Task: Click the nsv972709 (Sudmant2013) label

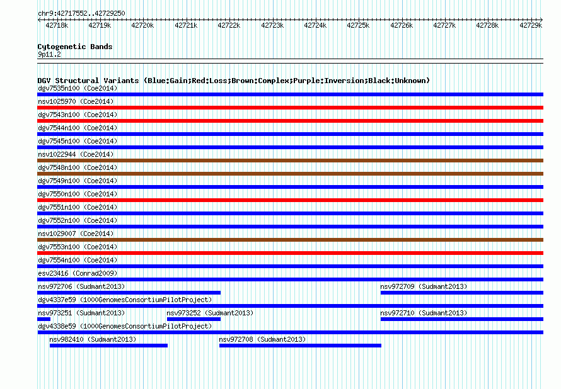Action: (x=424, y=286)
